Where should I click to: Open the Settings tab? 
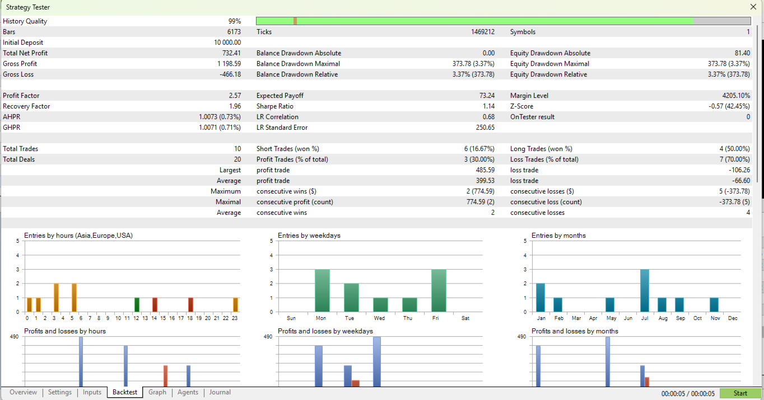[x=59, y=392]
